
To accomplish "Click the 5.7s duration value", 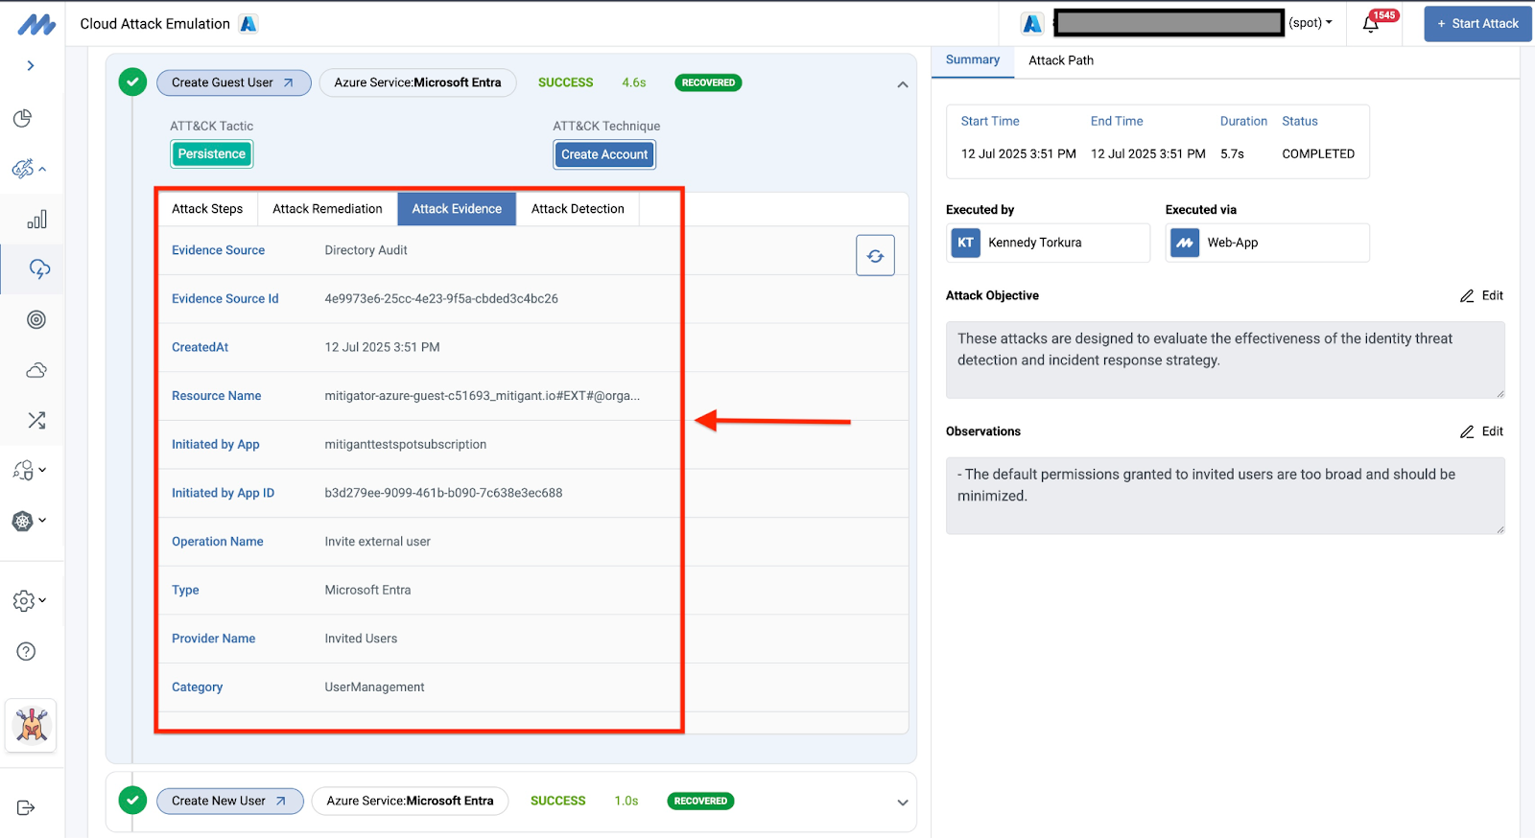I will click(1232, 153).
